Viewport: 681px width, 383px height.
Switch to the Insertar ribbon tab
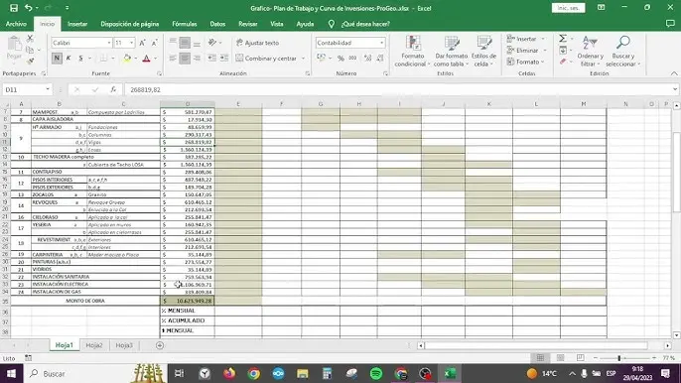pos(77,24)
